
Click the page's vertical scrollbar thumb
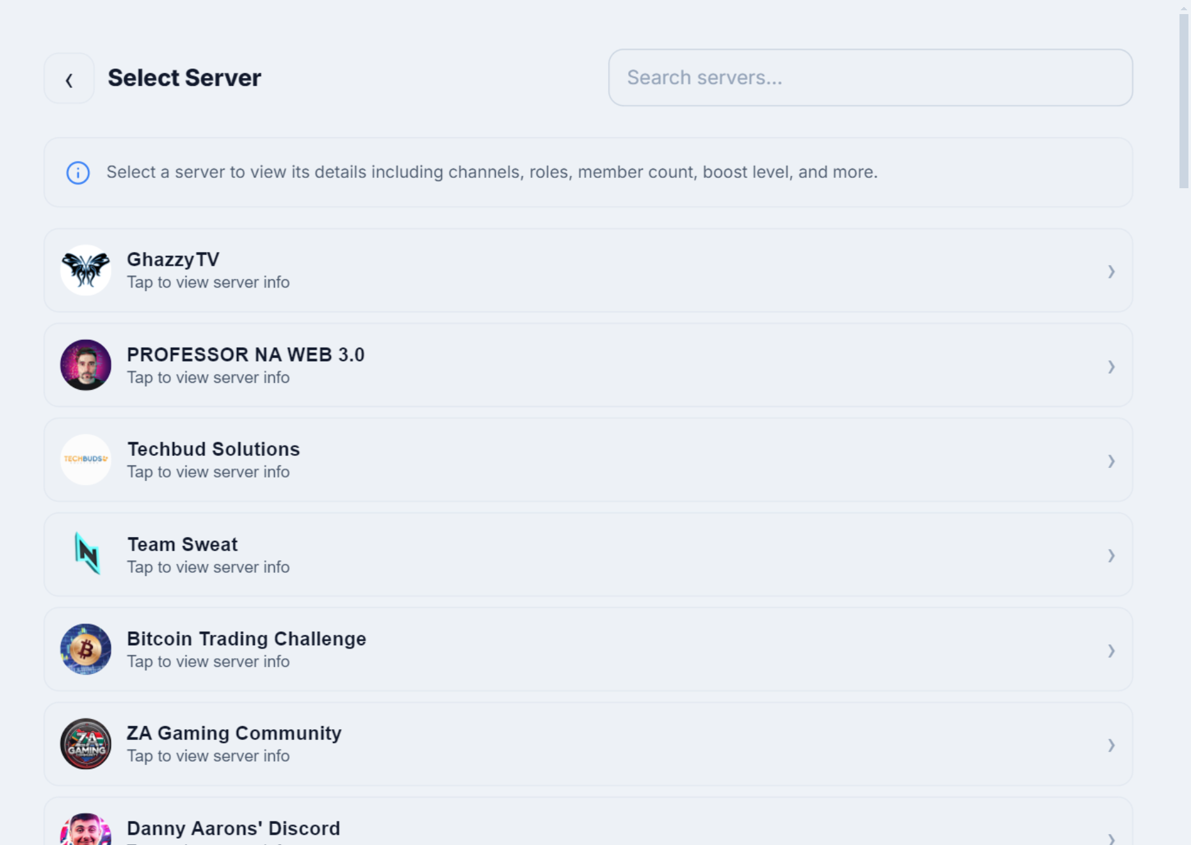(x=1183, y=101)
